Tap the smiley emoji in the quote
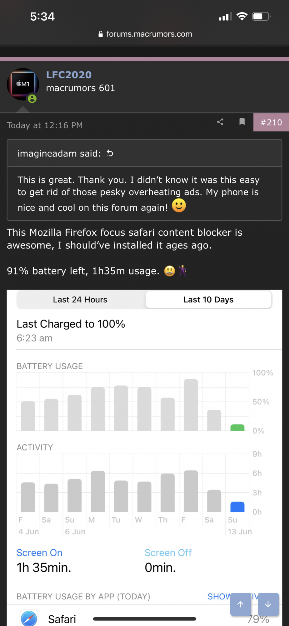289x626 pixels. [179, 206]
